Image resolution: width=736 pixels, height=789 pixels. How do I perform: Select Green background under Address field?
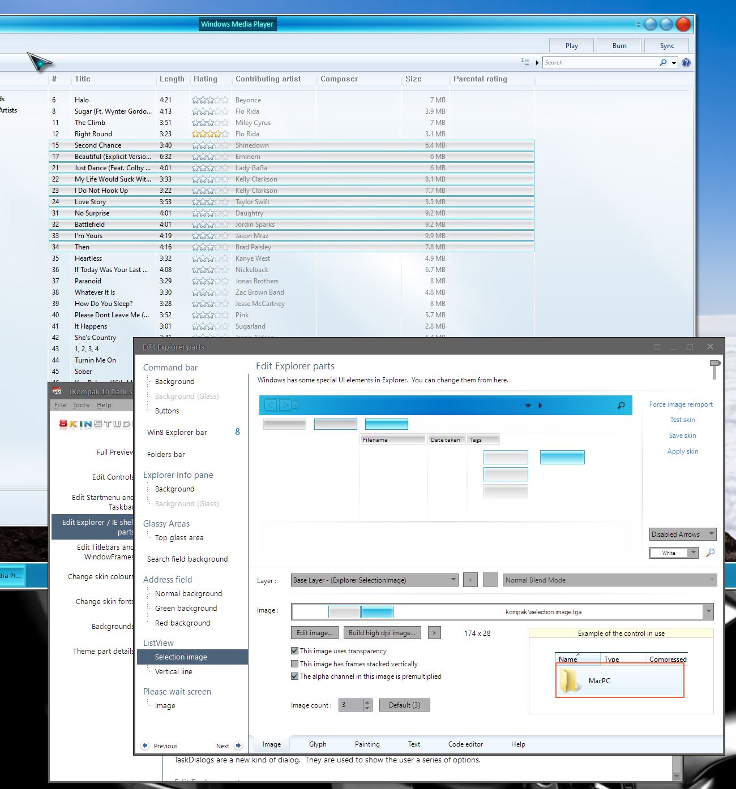pos(186,608)
